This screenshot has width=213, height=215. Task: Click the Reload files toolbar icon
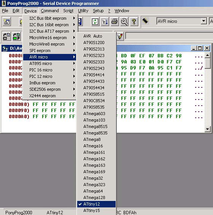pyautogui.click(x=95, y=22)
